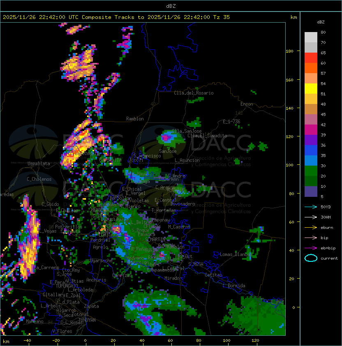This screenshot has height=346, width=342.
Task: Click the V_Flores place label
Action: click(x=62, y=331)
